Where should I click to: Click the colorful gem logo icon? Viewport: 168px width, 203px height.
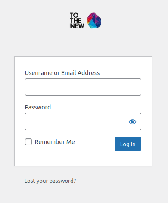tap(94, 21)
